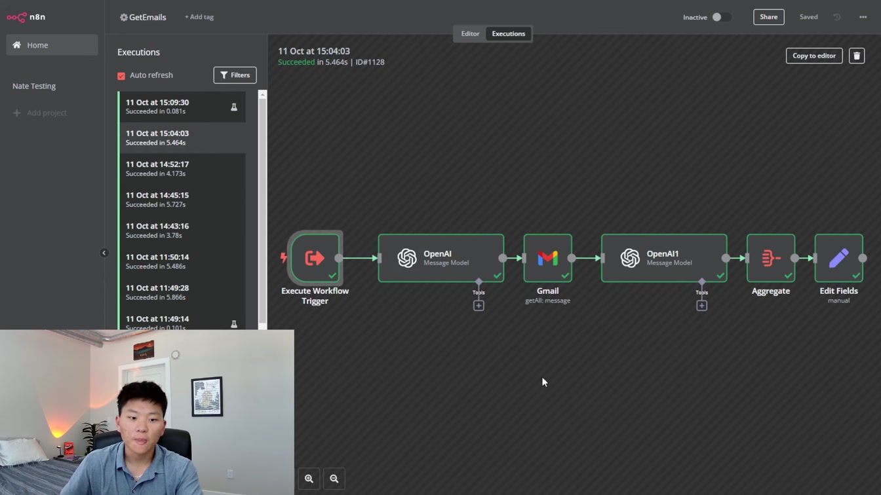The height and width of the screenshot is (495, 881).
Task: Click the Saved status label
Action: pyautogui.click(x=808, y=17)
